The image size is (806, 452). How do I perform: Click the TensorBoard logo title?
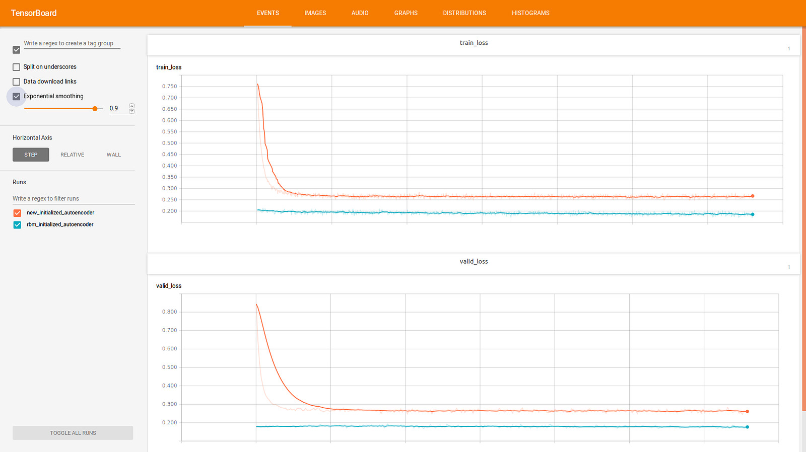coord(34,13)
